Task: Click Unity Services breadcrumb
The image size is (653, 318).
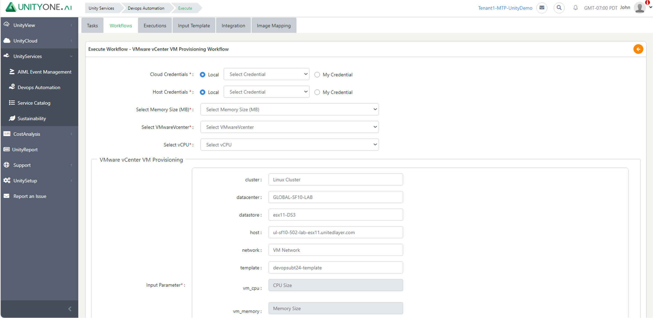Action: click(x=101, y=8)
